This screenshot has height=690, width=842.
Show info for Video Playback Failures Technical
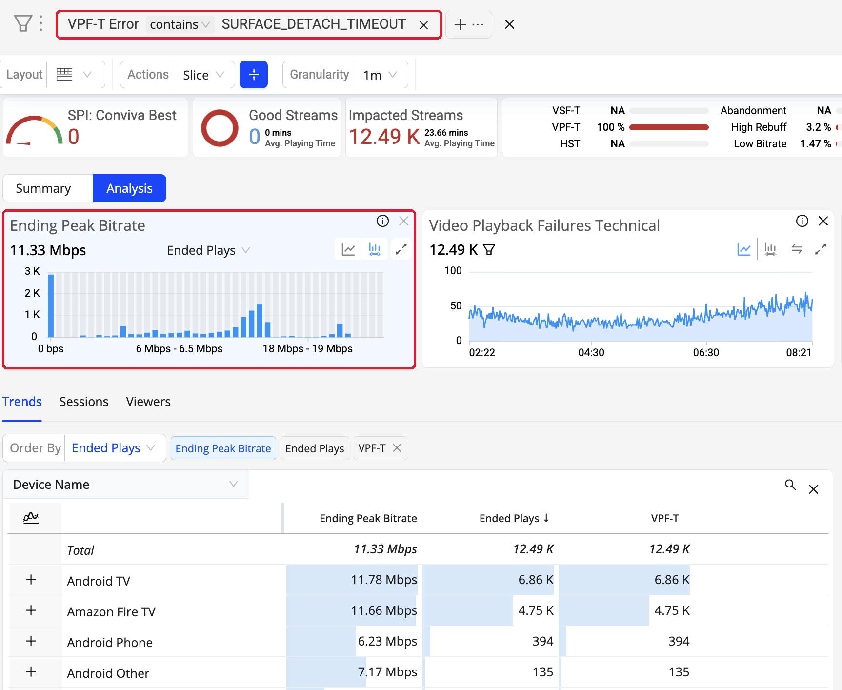click(x=802, y=221)
